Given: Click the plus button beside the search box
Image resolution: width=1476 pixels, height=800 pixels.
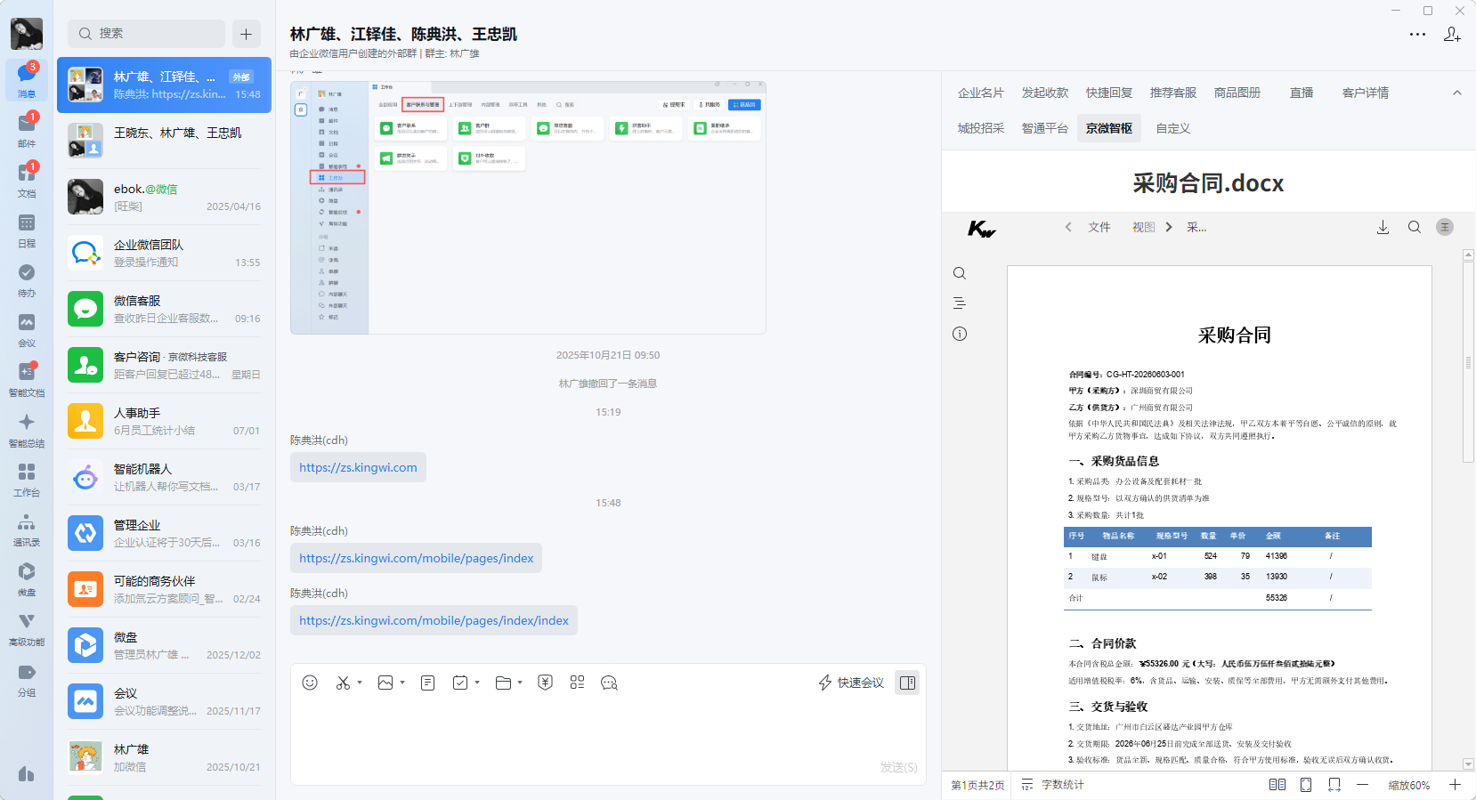Looking at the screenshot, I should coord(247,34).
